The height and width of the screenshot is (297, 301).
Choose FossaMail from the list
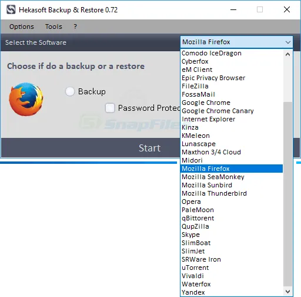[232, 94]
